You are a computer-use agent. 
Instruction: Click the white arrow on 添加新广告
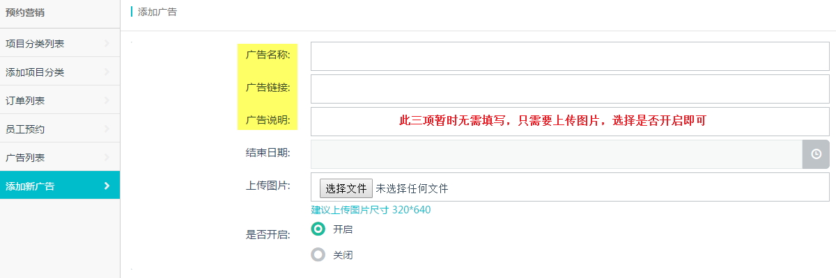[x=107, y=186]
